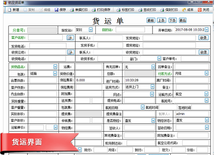The height and width of the screenshot is (155, 214).
Task: Open 标签打印 label printing
Action: click(119, 10)
